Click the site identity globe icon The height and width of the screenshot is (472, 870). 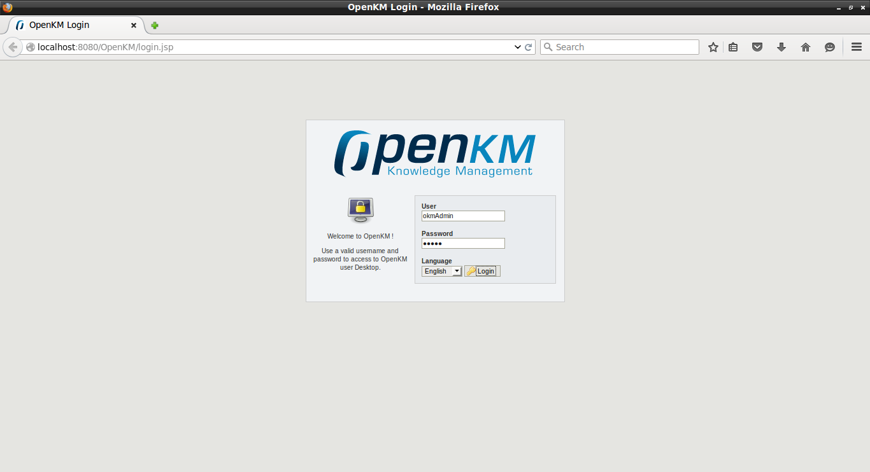30,47
